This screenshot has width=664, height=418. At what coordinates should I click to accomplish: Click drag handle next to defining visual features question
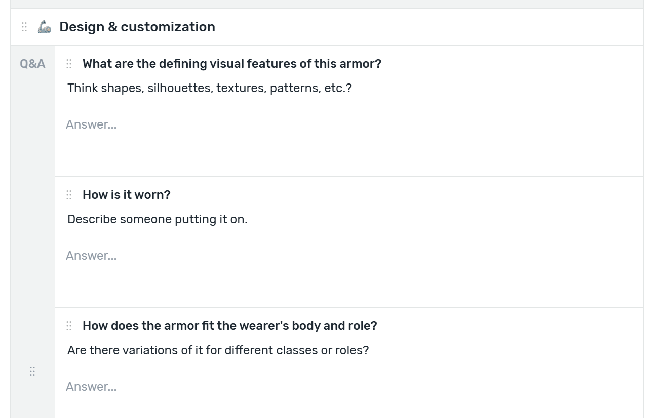pos(69,64)
